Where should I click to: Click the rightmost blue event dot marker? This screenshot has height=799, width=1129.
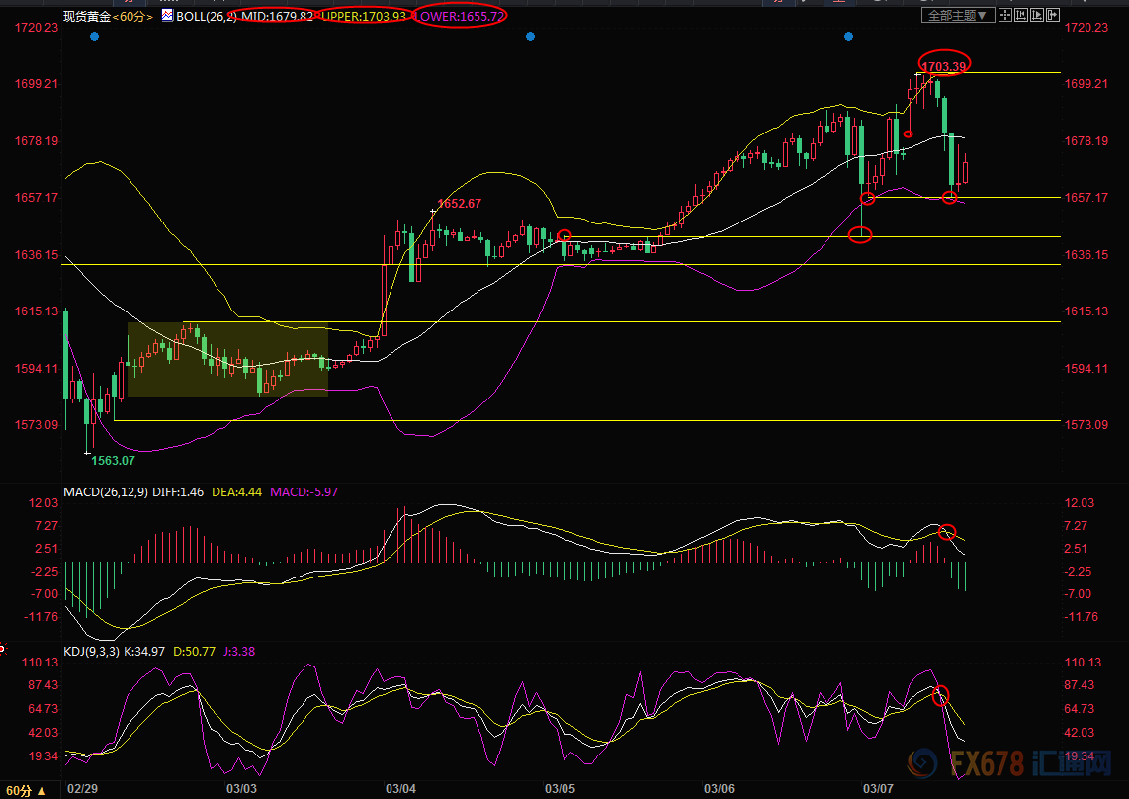[848, 37]
